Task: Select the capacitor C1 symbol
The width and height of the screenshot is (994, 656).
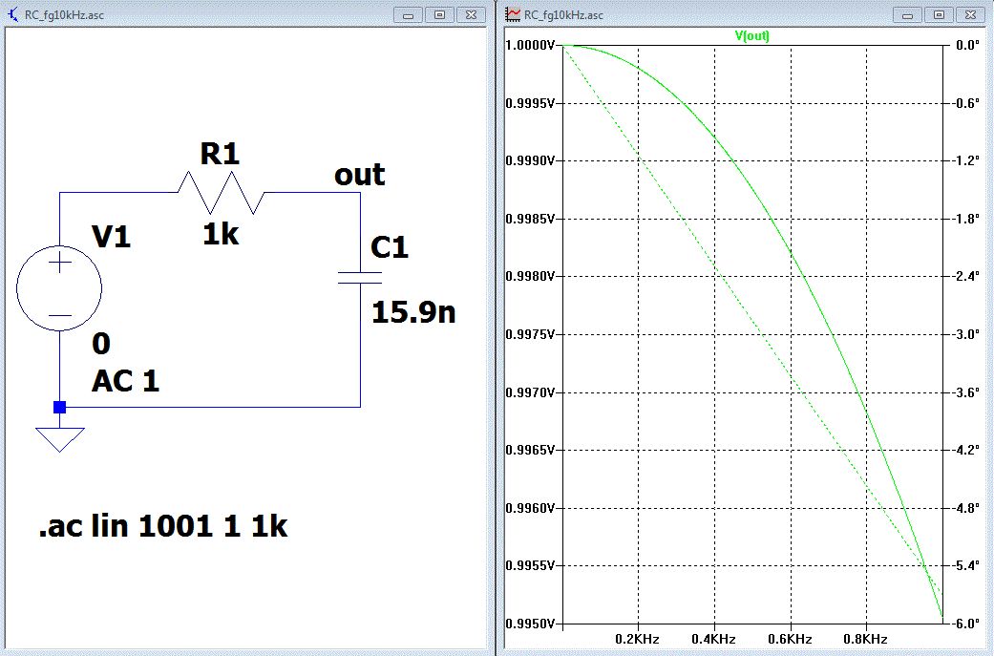Action: coord(360,278)
